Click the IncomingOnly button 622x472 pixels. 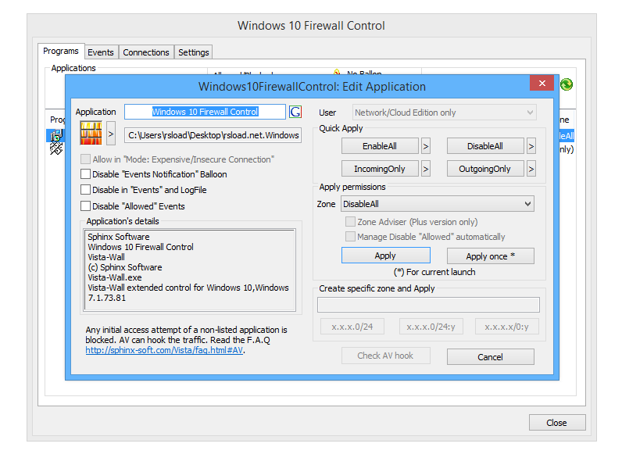380,169
